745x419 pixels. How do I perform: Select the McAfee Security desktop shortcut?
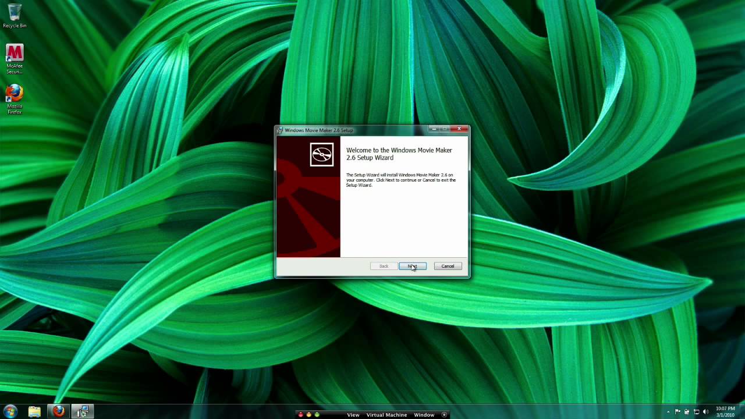click(14, 59)
